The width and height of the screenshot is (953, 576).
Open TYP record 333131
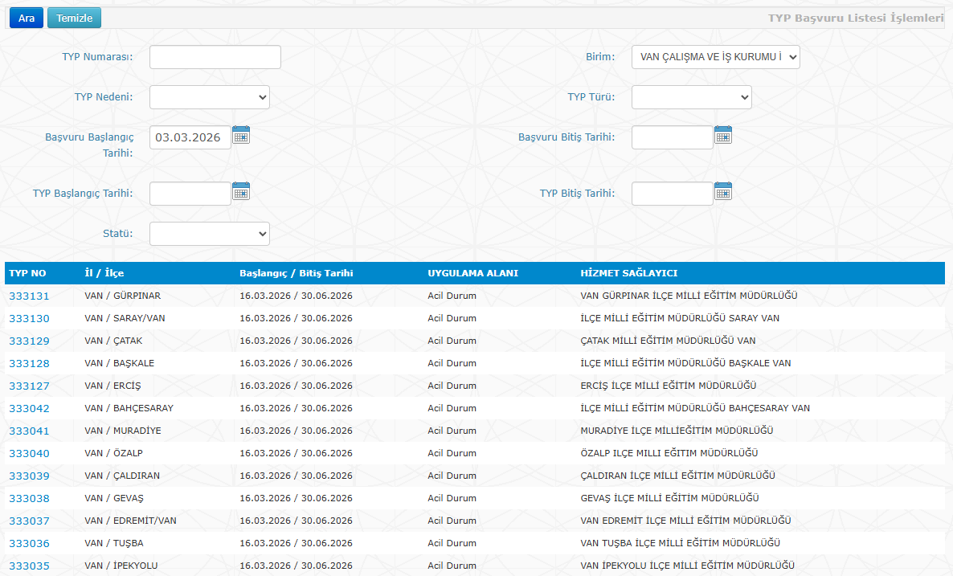(x=29, y=296)
